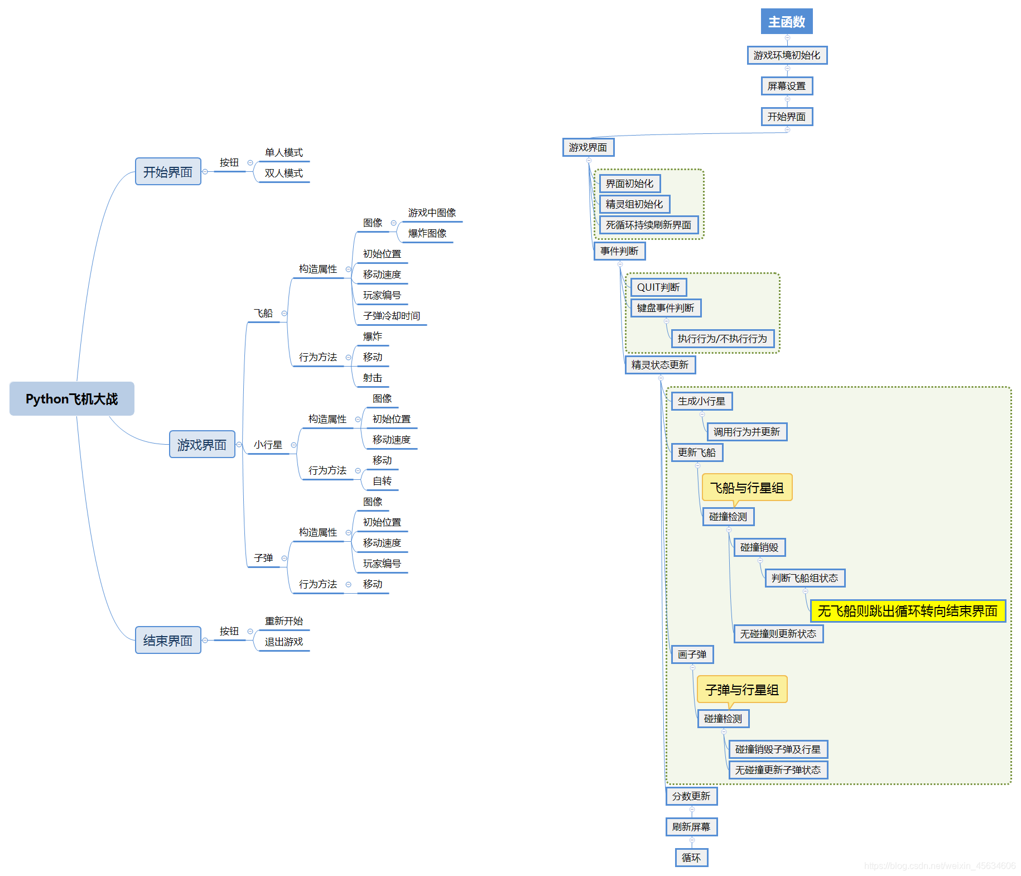1021x876 pixels.
Task: Select the 调用行为并更新 box
Action: point(747,432)
